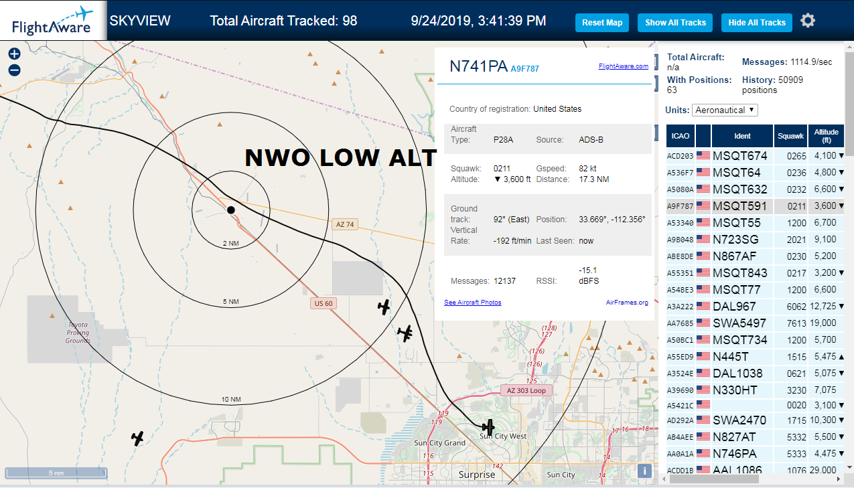Click the A9F787 hex code link
Screen dimensions: 854x488
click(524, 68)
